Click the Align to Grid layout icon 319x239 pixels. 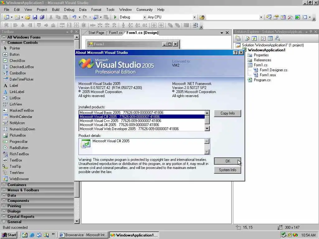pyautogui.click(x=6, y=25)
